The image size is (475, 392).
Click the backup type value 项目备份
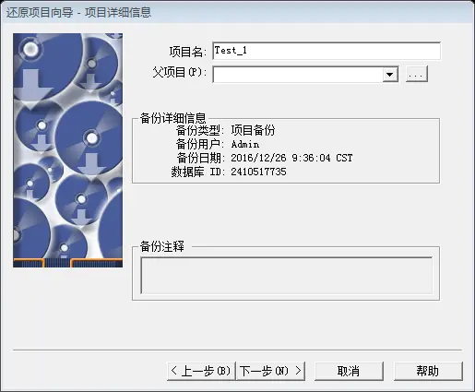(253, 130)
